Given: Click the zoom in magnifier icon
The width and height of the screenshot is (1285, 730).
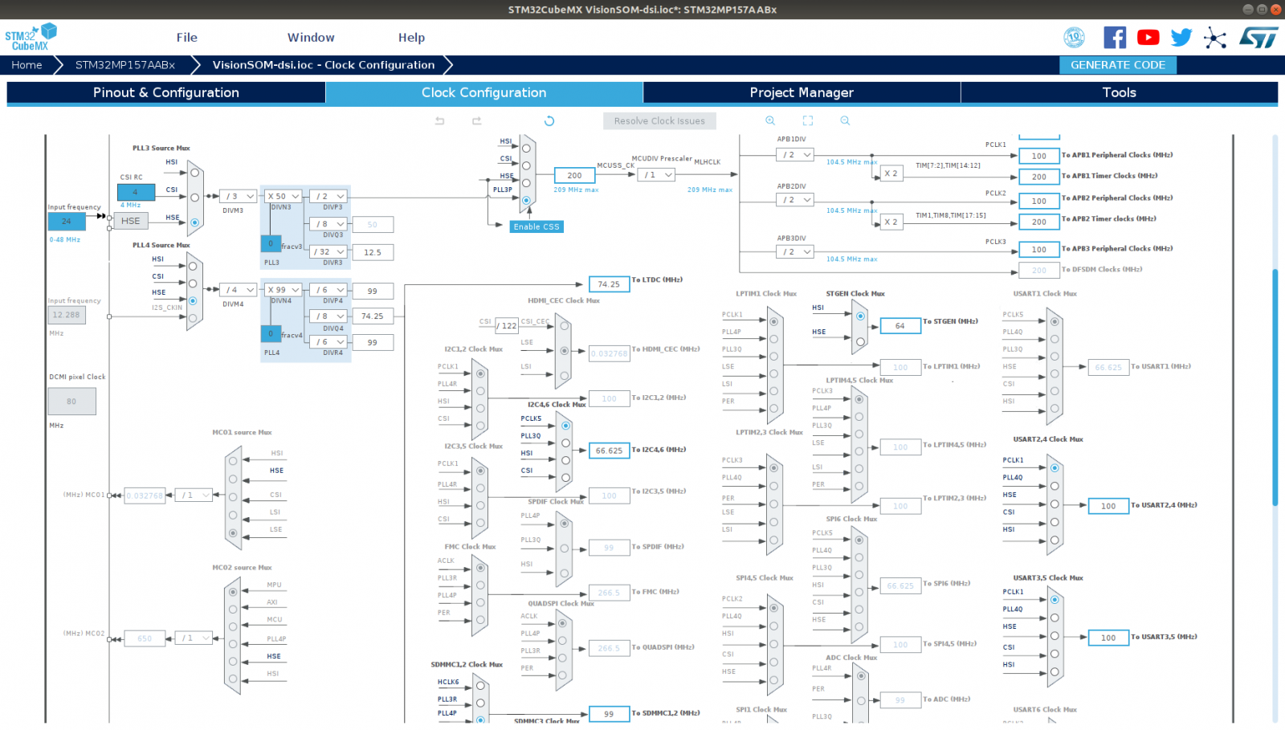Looking at the screenshot, I should point(769,120).
